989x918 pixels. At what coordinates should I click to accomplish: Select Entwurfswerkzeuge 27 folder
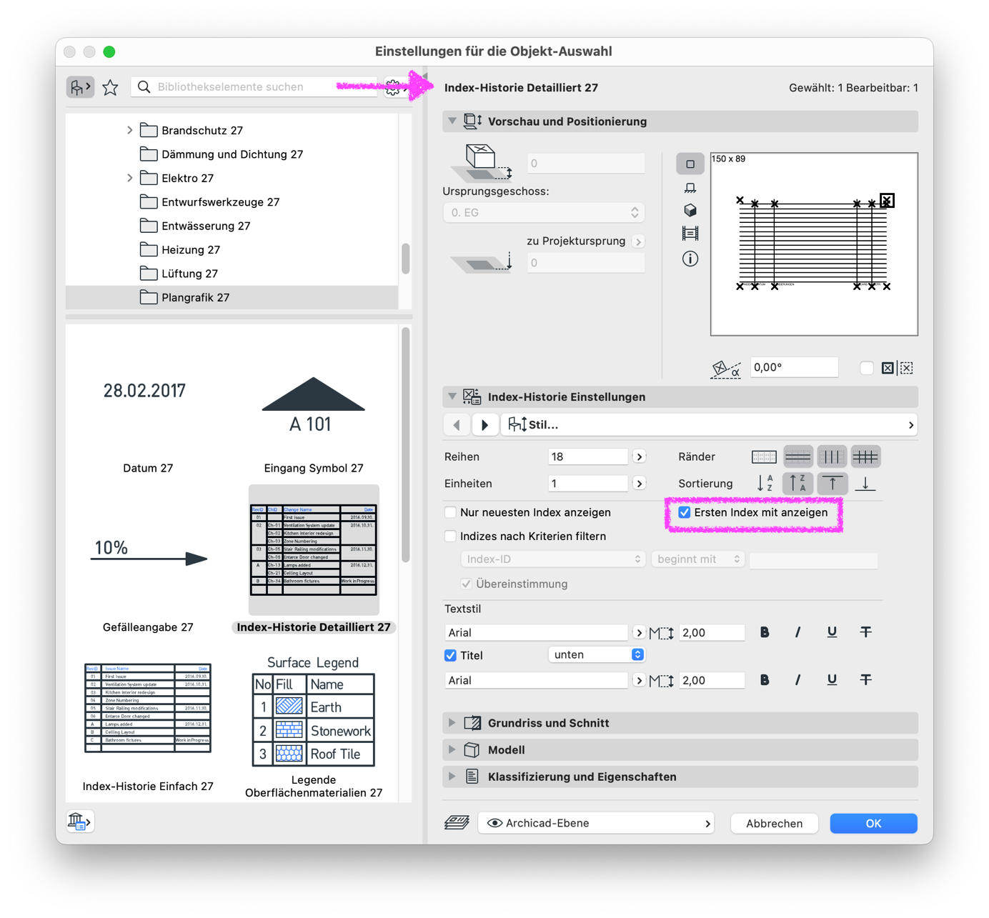[232, 201]
